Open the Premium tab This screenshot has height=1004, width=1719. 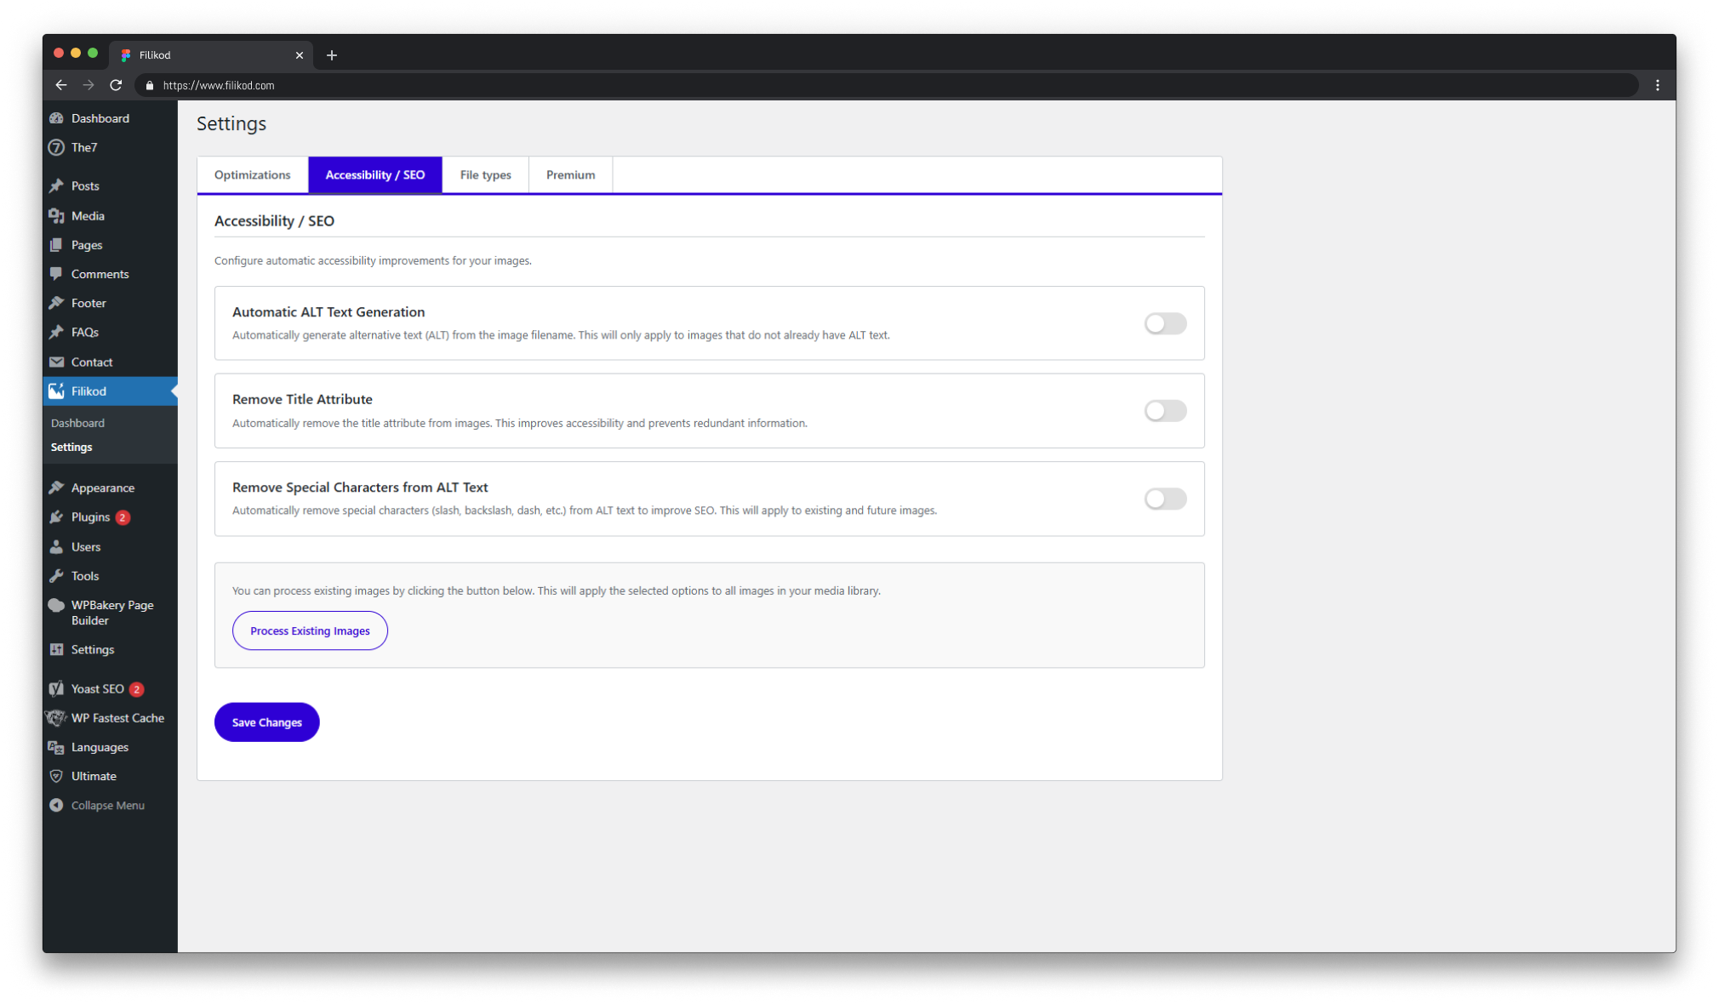[x=570, y=174]
